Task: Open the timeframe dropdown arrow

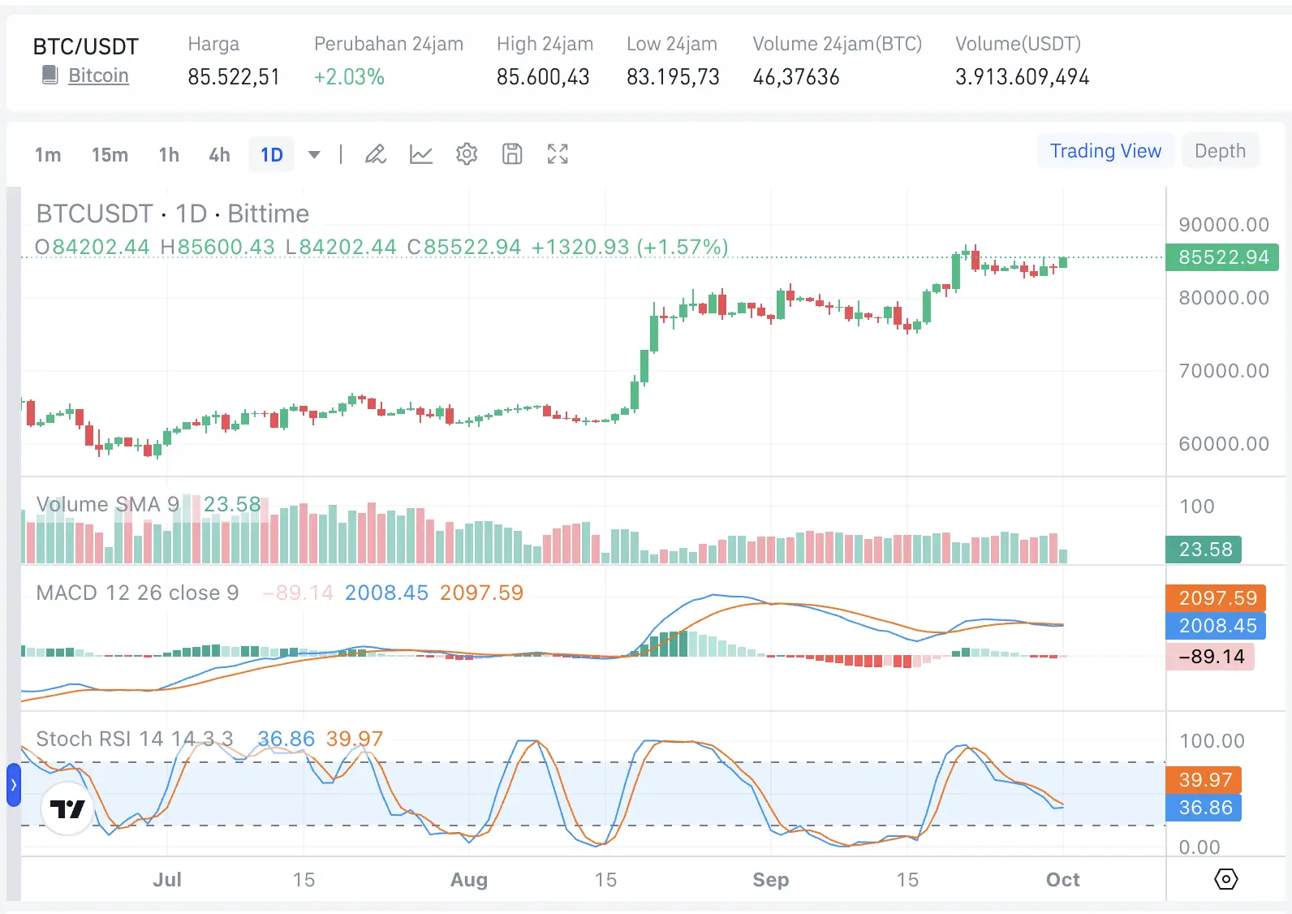Action: 314,154
